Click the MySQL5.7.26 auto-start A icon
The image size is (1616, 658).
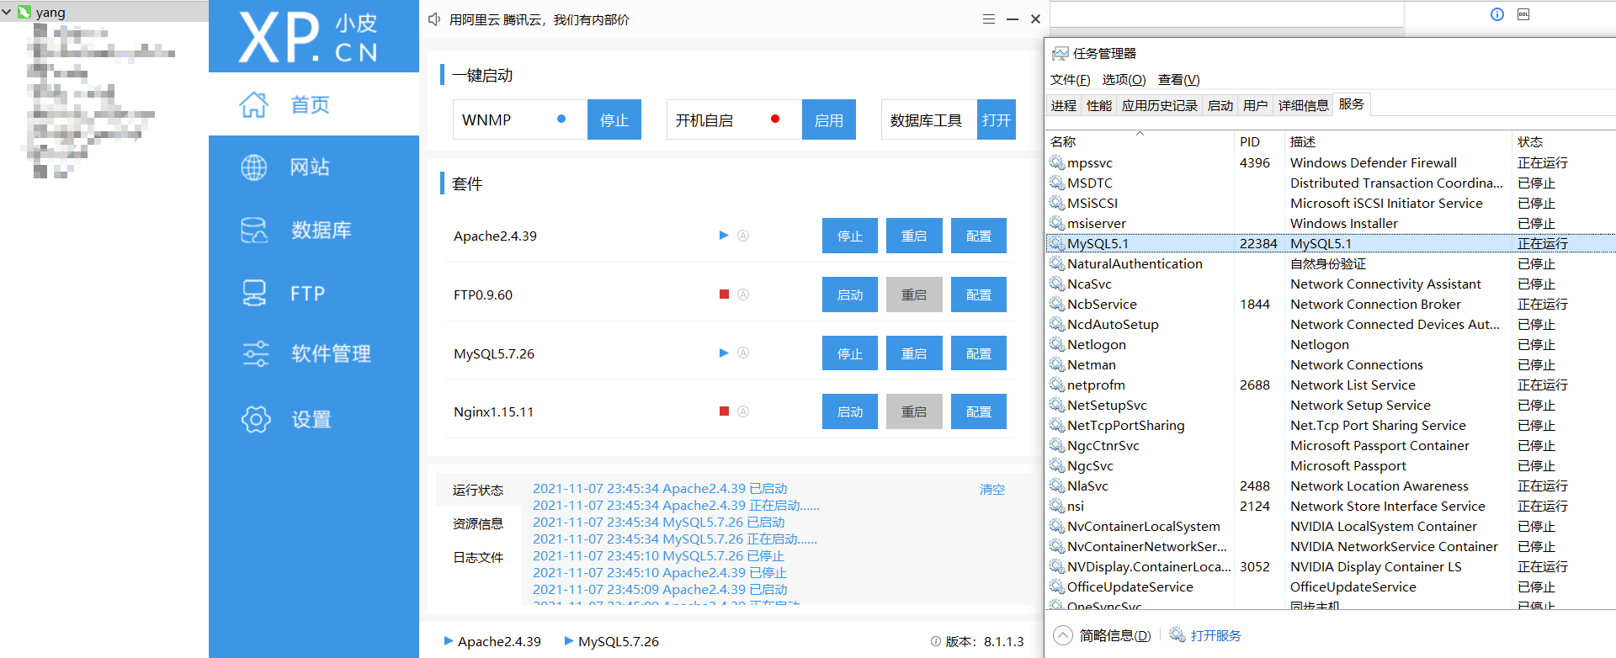743,353
